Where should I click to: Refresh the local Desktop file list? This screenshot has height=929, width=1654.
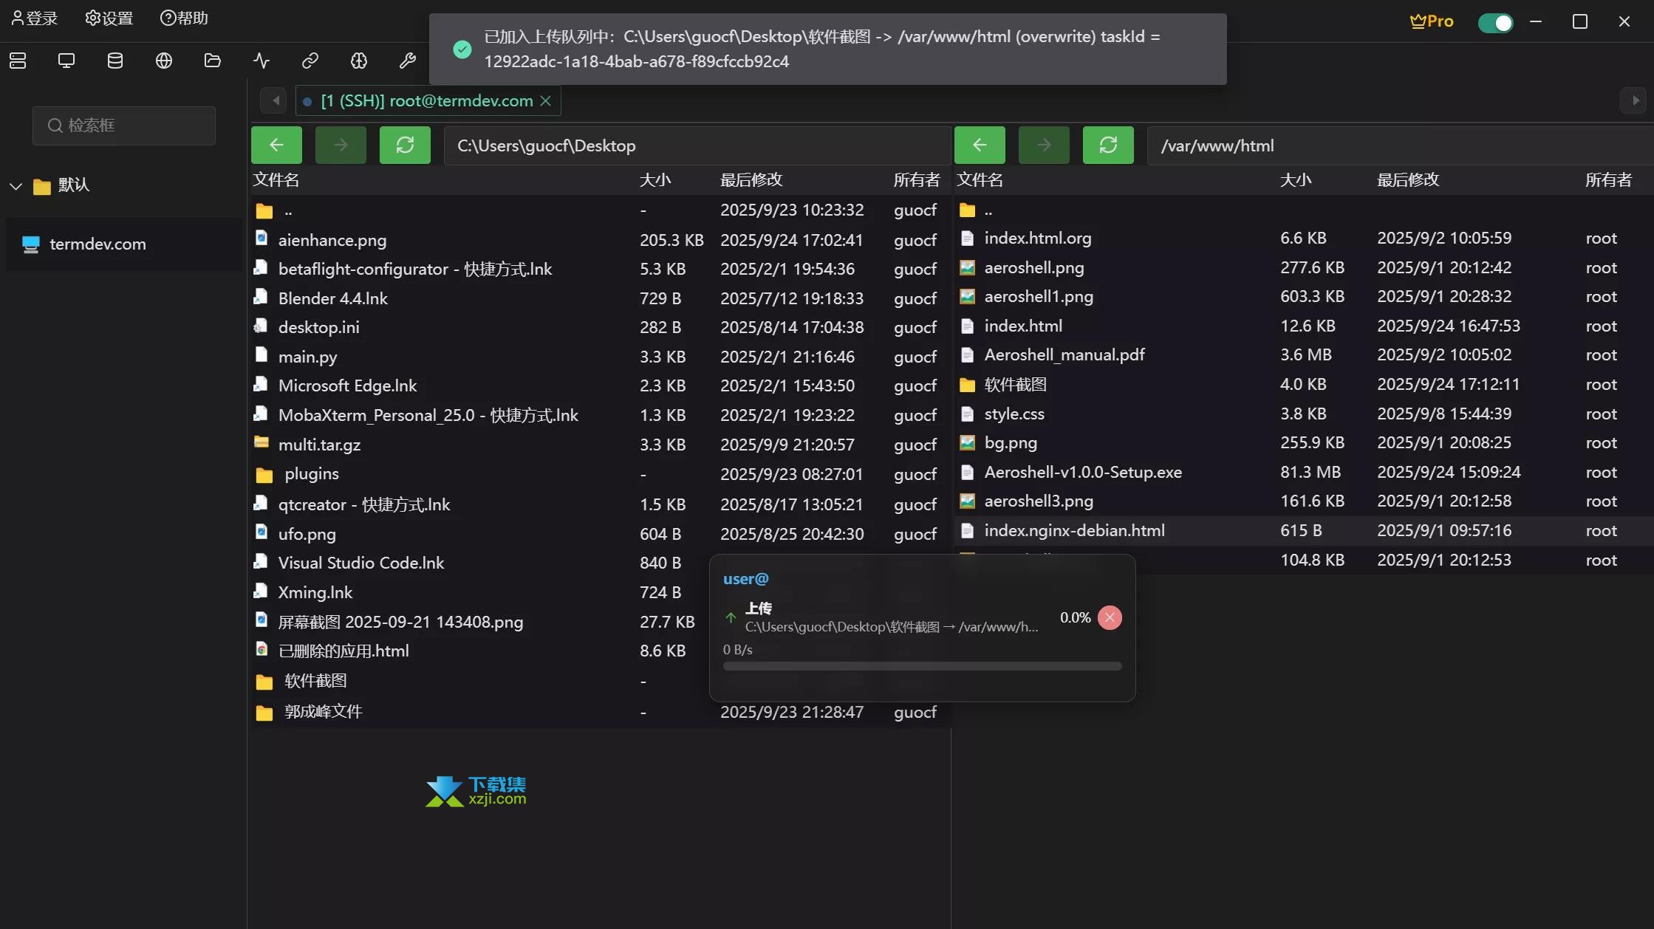405,145
